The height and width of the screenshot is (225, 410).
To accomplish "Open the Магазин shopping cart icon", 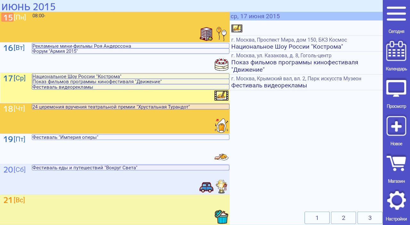I will (x=396, y=163).
